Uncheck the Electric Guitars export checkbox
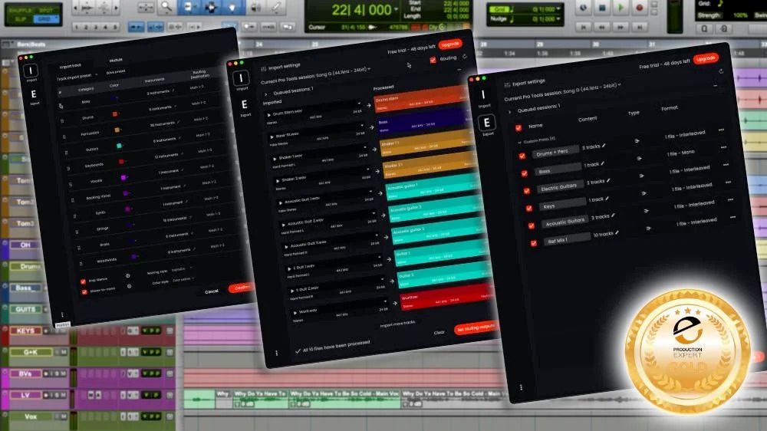 coord(526,191)
